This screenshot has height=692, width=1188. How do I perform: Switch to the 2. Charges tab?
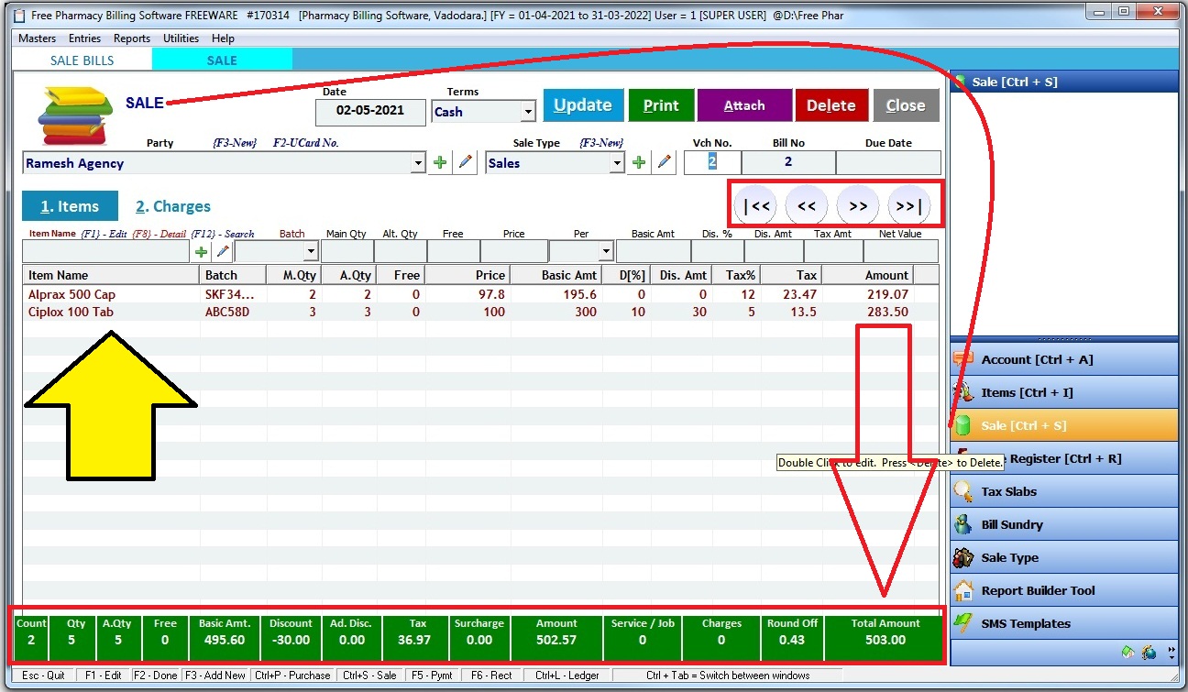click(x=171, y=206)
